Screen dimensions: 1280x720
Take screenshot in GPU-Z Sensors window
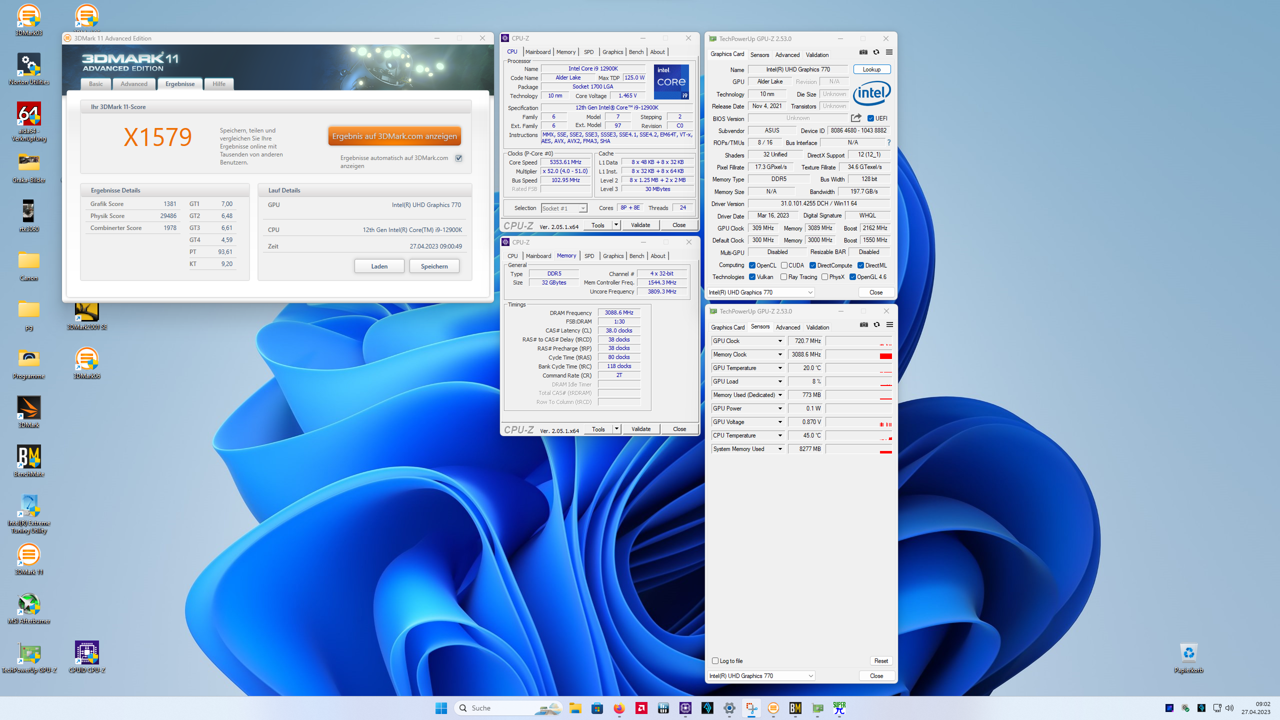coord(864,324)
